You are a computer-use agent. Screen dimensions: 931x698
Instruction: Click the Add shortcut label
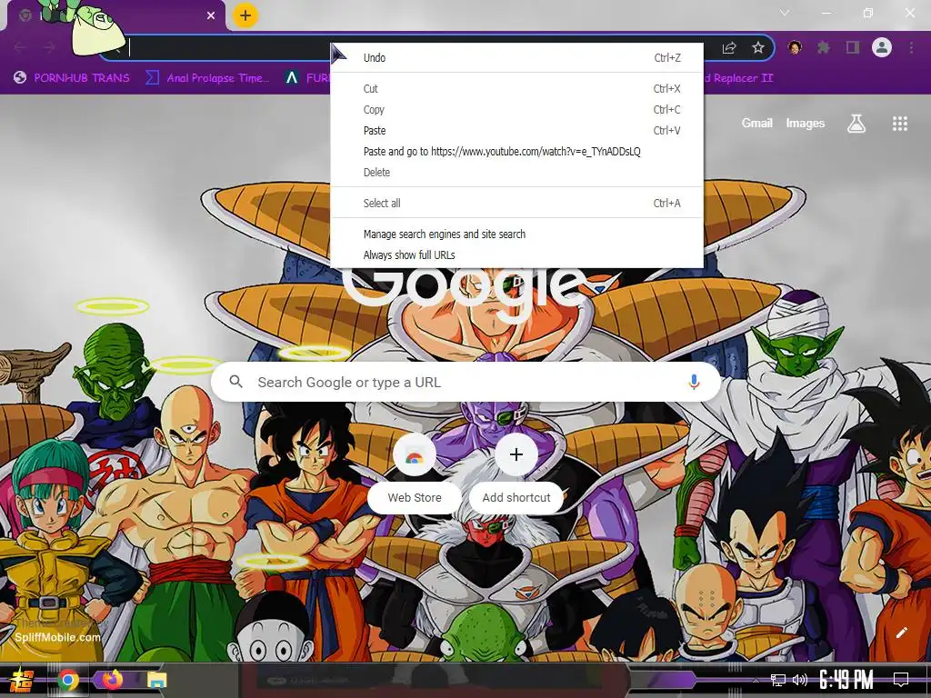(x=516, y=497)
